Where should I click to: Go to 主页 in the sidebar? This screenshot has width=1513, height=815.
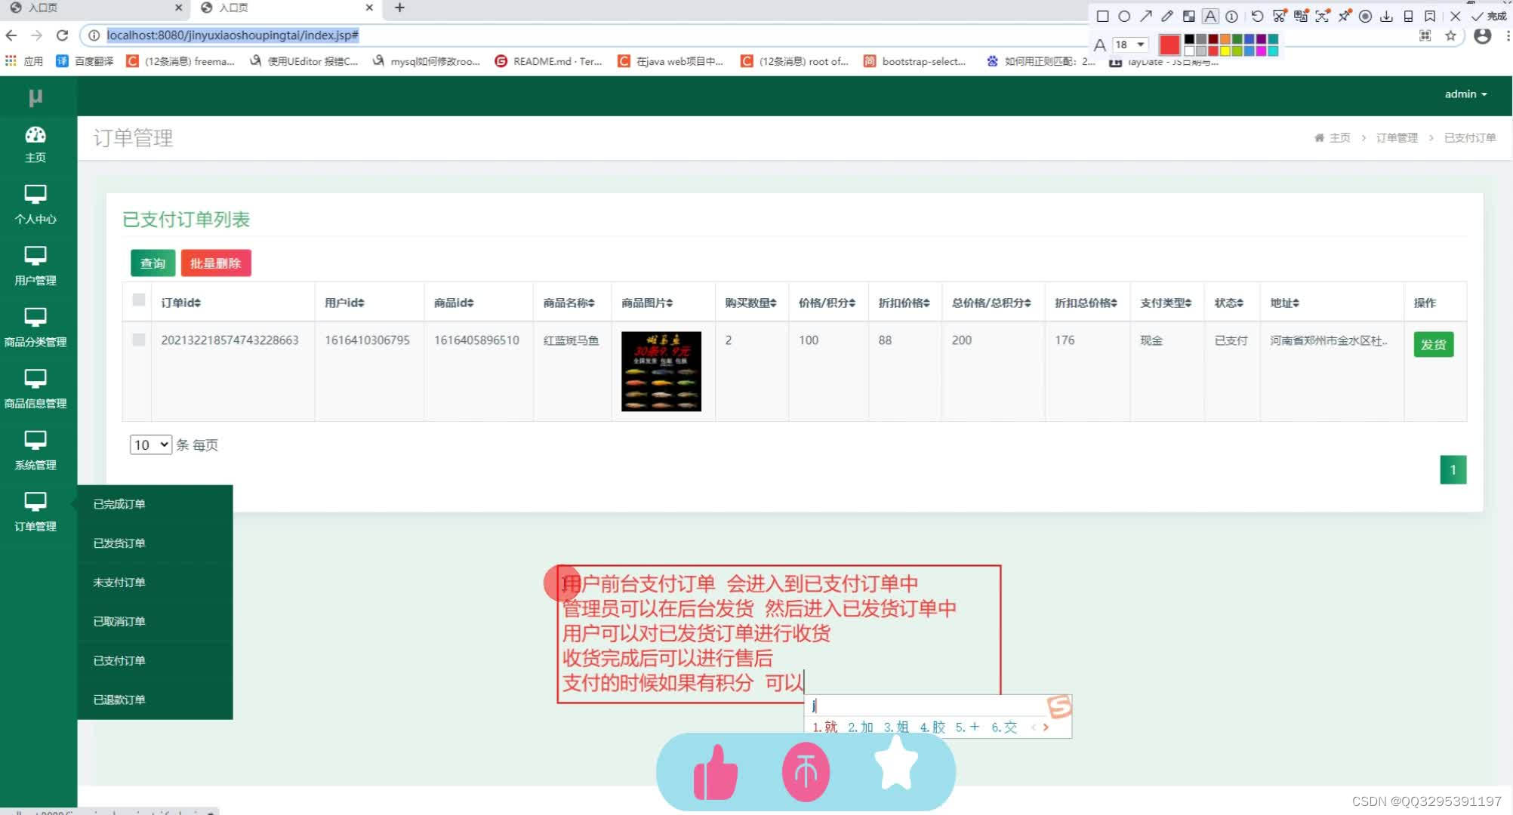pos(35,145)
